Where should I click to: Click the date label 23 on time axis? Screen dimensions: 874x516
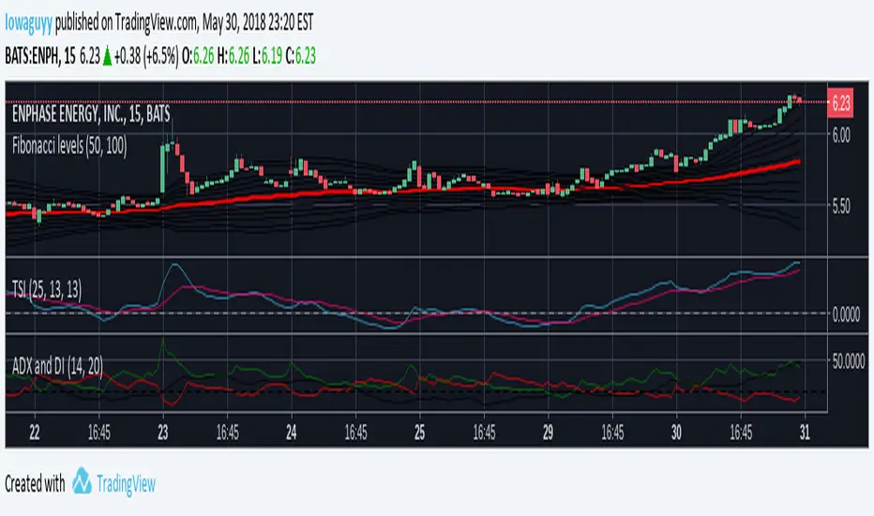pos(163,433)
